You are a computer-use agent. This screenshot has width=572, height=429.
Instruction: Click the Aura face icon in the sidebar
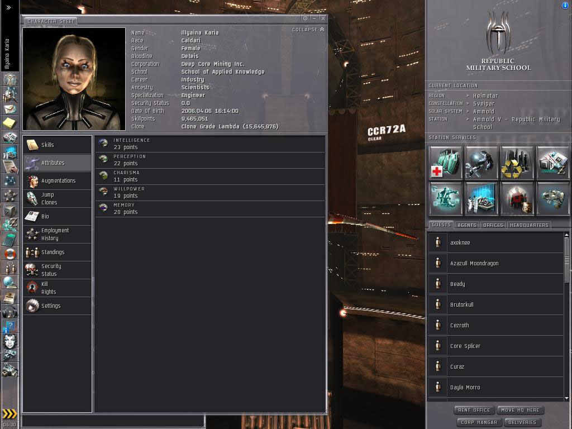point(10,341)
